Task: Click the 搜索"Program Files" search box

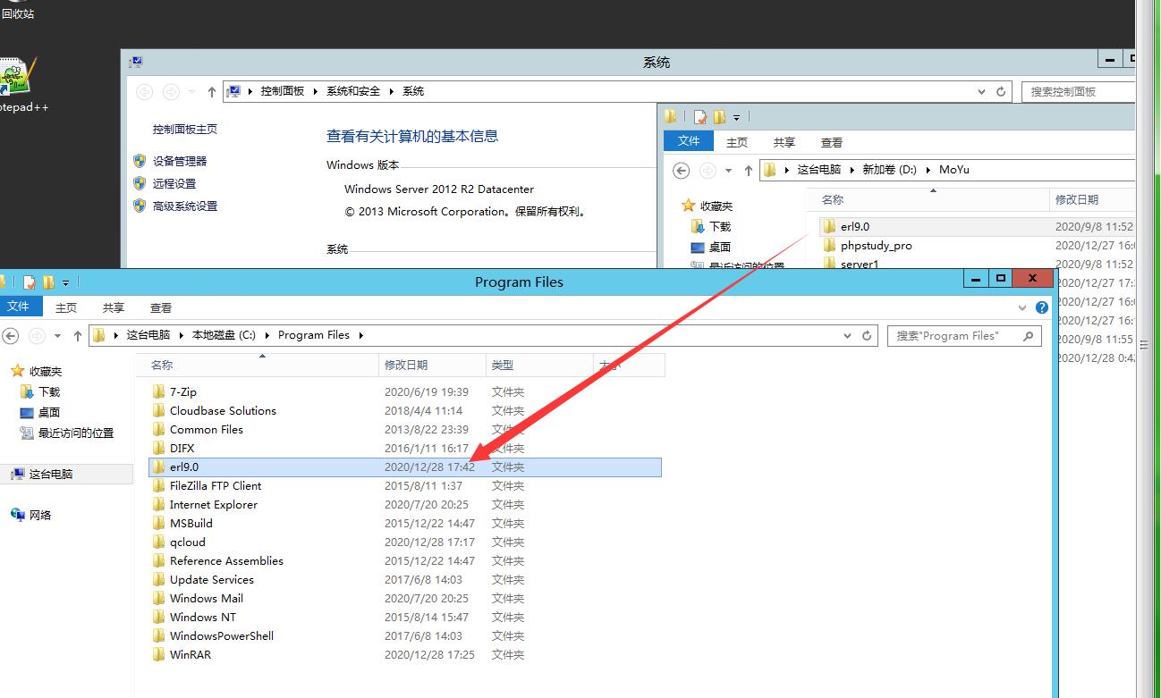Action: (x=957, y=336)
